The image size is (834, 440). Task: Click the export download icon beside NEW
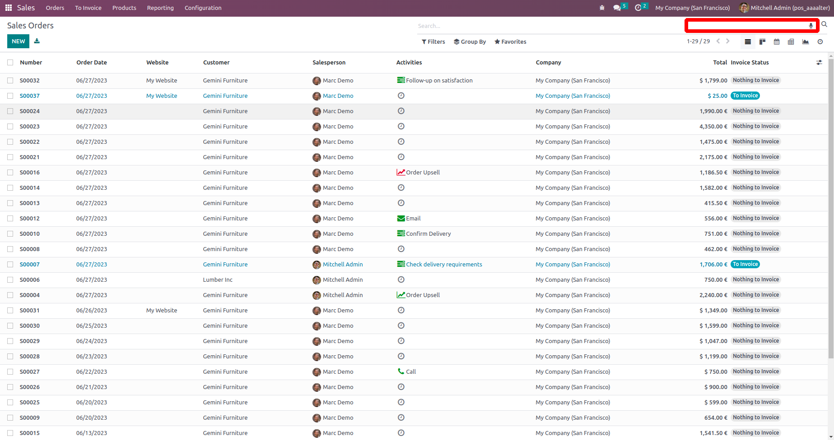tap(37, 41)
